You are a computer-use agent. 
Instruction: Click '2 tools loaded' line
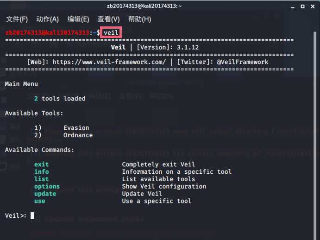pos(60,98)
